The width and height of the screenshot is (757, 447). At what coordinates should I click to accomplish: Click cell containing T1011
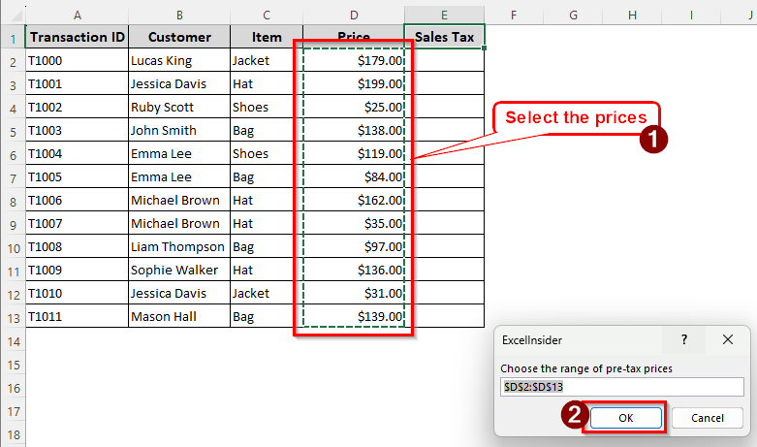pos(77,316)
